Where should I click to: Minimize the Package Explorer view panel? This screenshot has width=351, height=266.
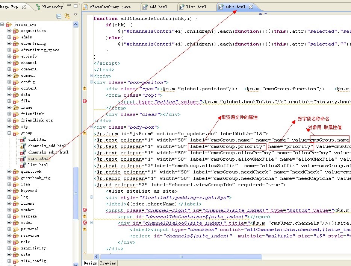pos(69,5)
